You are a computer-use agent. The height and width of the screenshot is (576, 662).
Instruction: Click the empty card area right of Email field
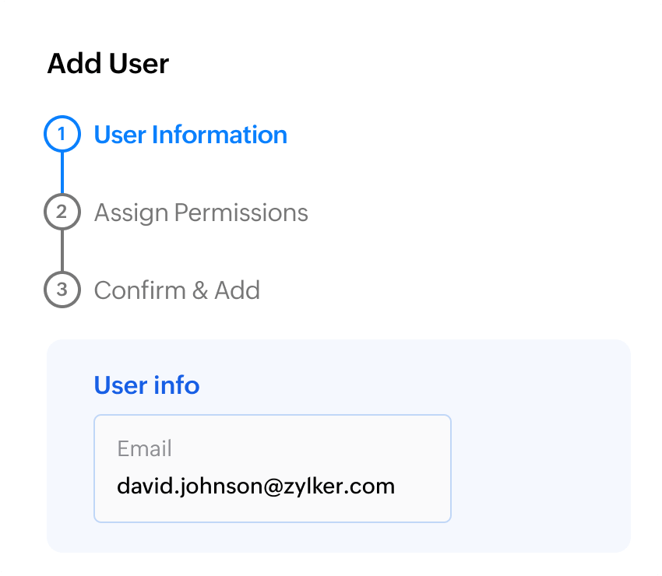point(540,467)
